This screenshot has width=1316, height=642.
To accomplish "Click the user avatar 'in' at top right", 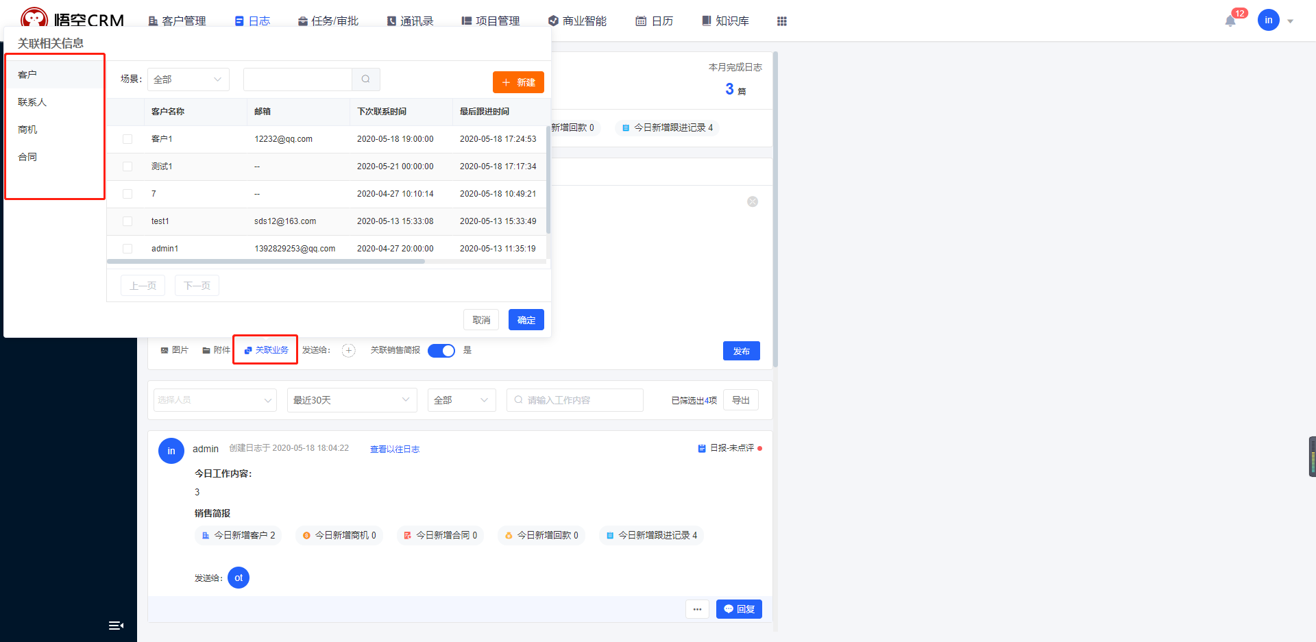I will [x=1269, y=20].
